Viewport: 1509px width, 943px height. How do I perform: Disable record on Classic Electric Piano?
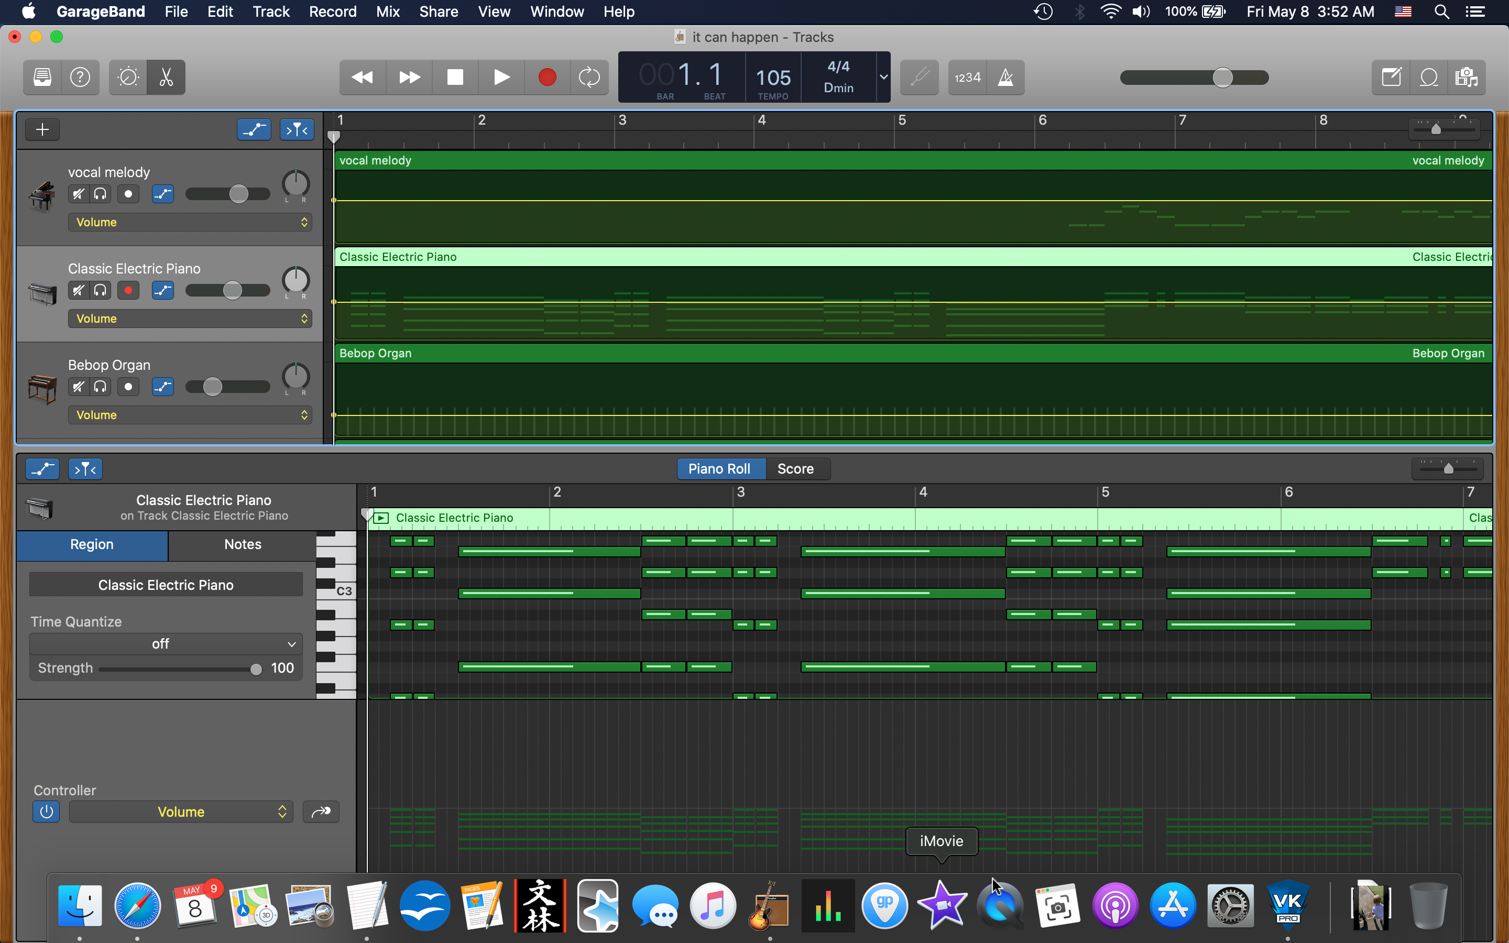point(128,291)
